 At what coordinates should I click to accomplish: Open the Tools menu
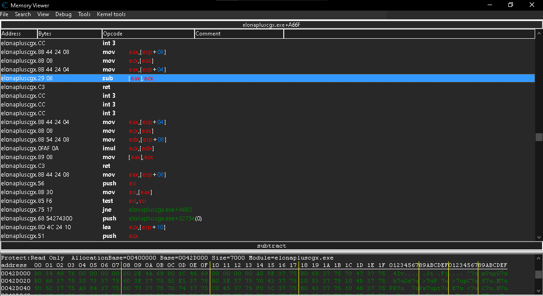pyautogui.click(x=84, y=14)
